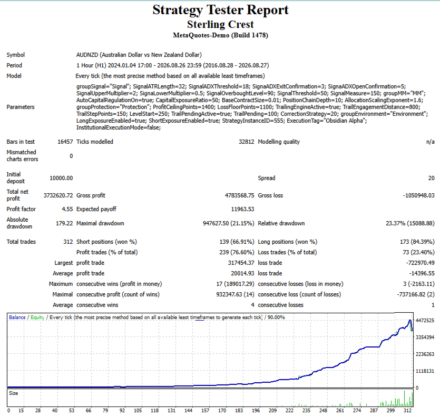This screenshot has width=440, height=417.
Task: Click the Spread value 20
Action: coord(431,178)
